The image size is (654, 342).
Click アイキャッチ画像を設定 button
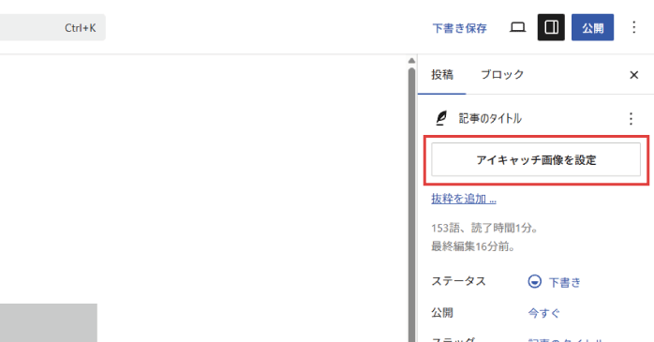coord(536,159)
